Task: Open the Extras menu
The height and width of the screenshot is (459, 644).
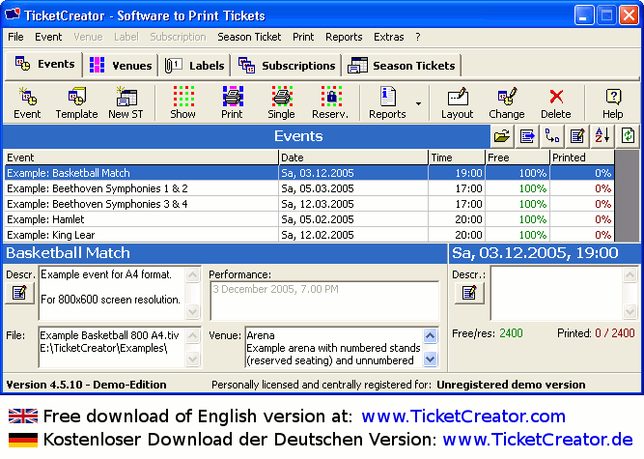Action: tap(389, 37)
